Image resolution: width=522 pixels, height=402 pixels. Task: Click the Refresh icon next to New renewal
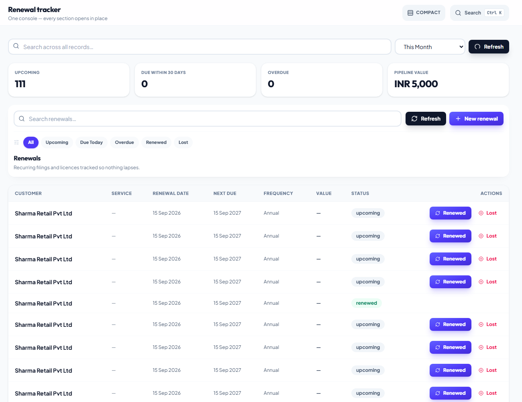tap(414, 119)
